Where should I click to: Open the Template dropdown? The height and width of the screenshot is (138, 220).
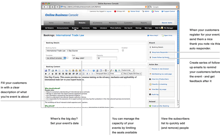click(56, 58)
